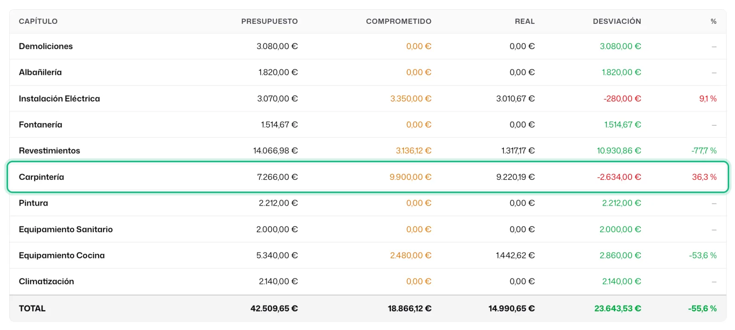Viewport: 735px width, 330px height.
Task: Click the 9,1 % percentage
Action: 708,99
